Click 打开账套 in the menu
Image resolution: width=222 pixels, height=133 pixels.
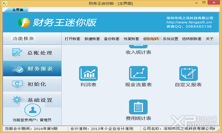click(73, 39)
